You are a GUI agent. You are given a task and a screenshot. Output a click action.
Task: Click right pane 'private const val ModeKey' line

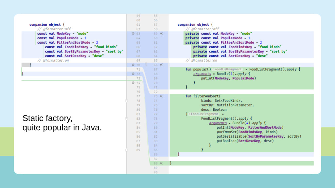[x=219, y=34]
